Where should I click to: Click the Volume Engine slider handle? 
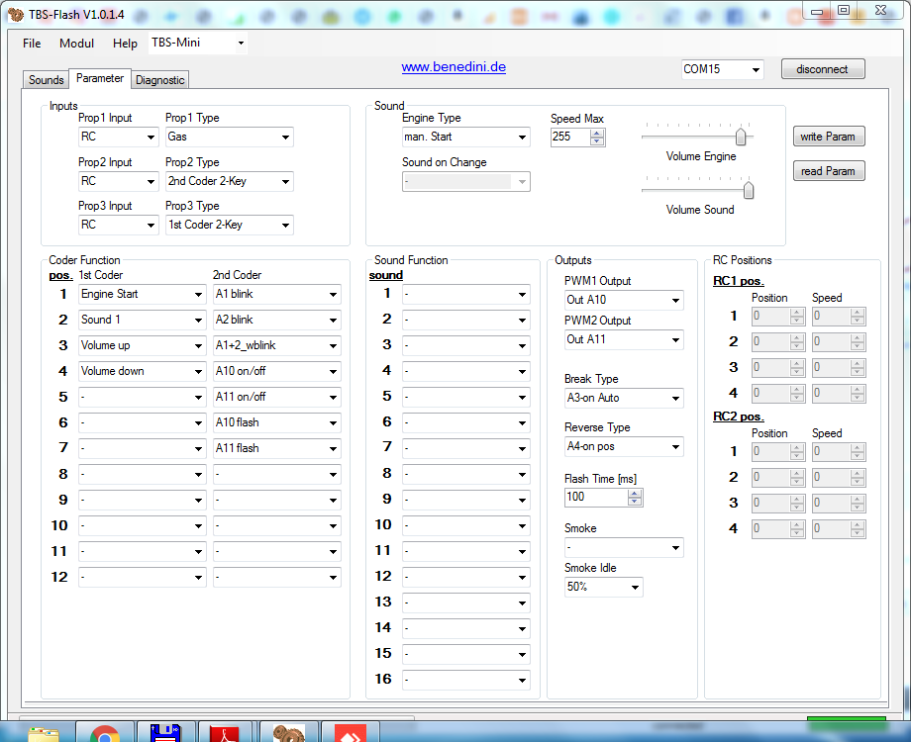point(740,137)
